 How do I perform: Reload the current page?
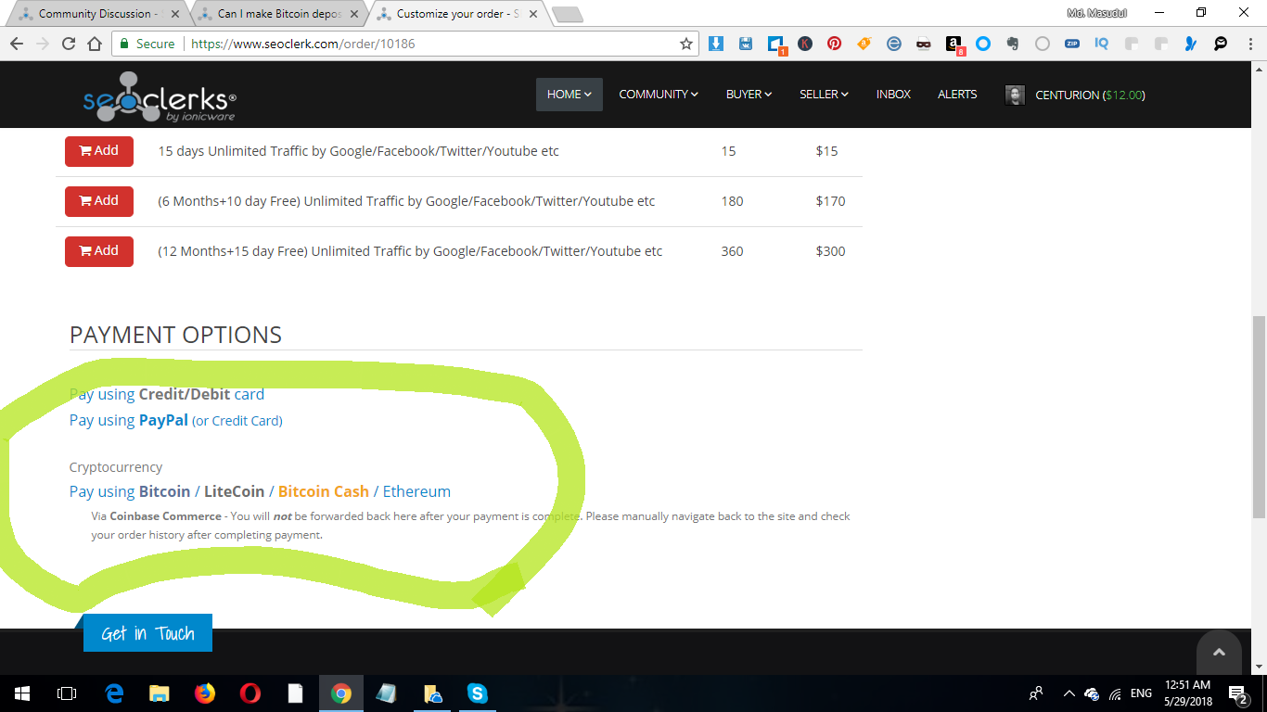pyautogui.click(x=69, y=44)
